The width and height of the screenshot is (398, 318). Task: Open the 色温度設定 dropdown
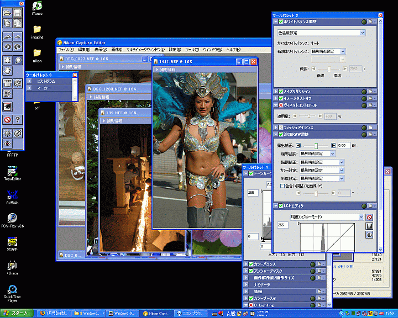click(x=321, y=33)
